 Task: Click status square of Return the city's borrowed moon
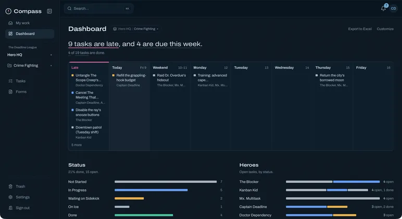pos(317,75)
